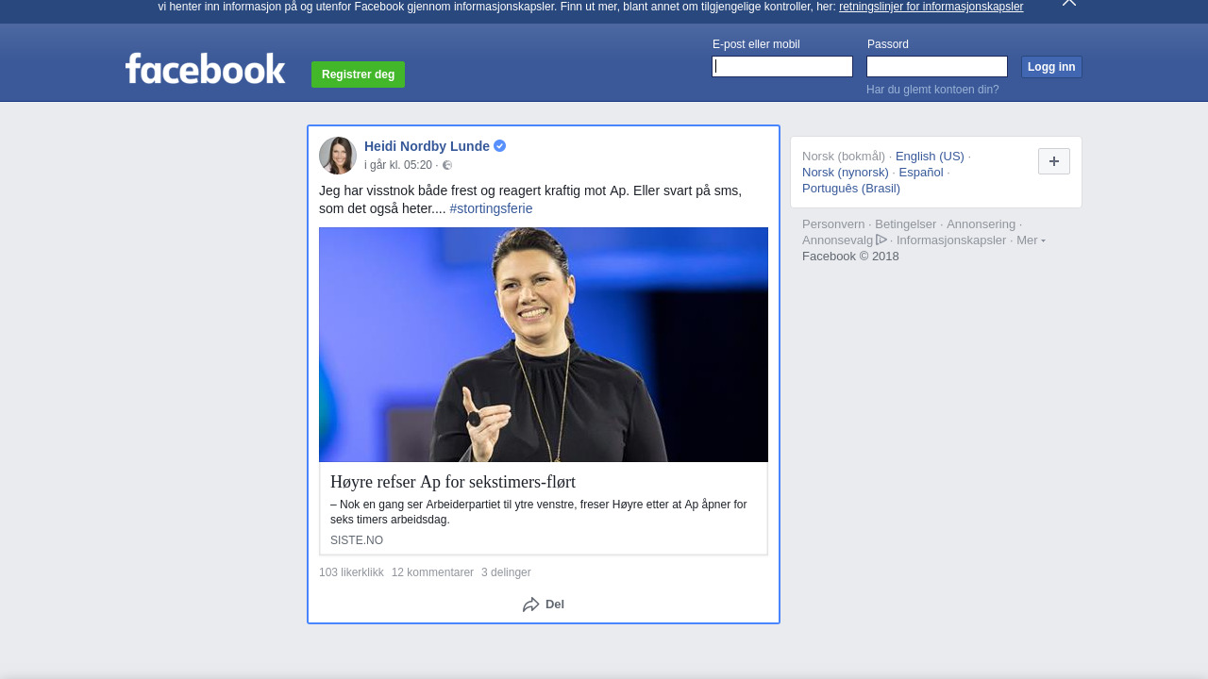The image size is (1208, 679).
Task: Switch language to Português (Brasil)
Action: click(851, 189)
